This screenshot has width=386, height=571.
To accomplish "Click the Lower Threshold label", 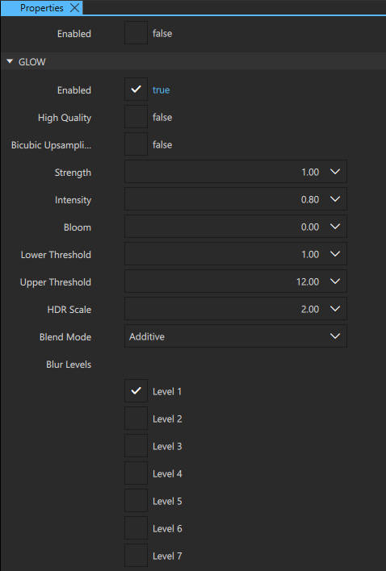I will pyautogui.click(x=56, y=255).
